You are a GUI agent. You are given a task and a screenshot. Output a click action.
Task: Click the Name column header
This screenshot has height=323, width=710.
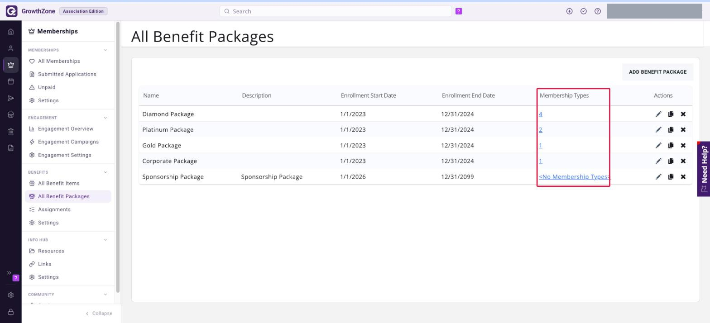tap(151, 95)
